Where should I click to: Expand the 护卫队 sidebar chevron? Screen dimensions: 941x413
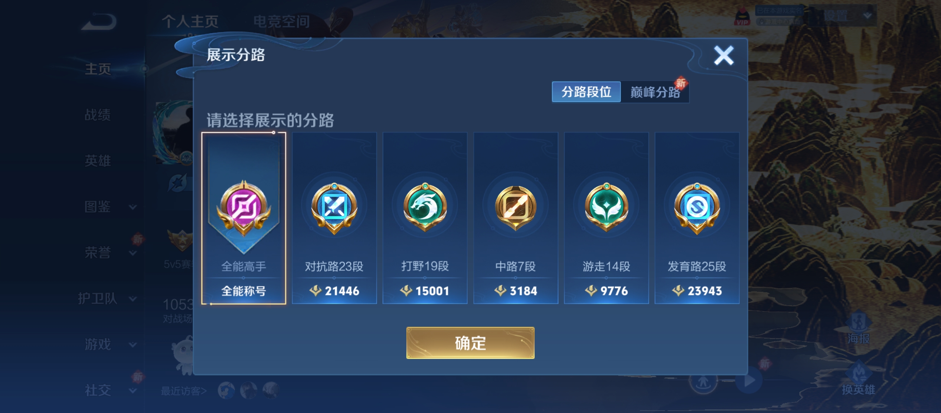coord(133,299)
